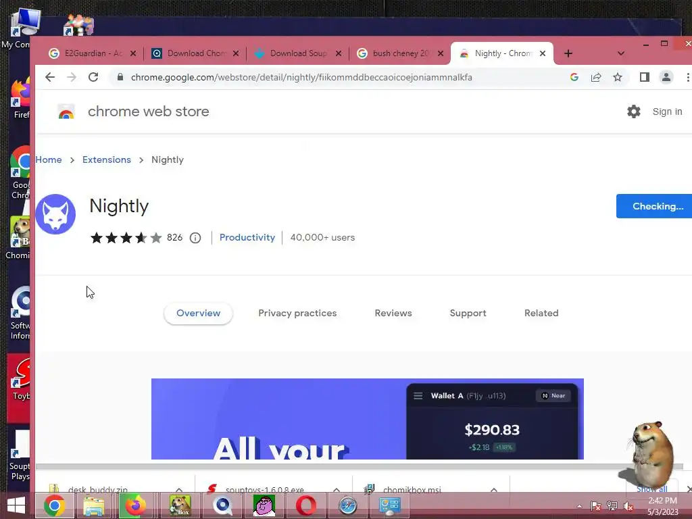
Task: Click the Google icon in address bar
Action: 574,77
